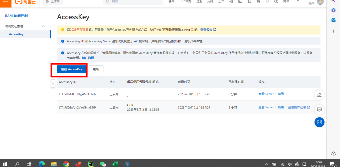Image resolution: width=340 pixels, height=167 pixels.
Task: Open the Cloud Shell terminal icon
Action: [240, 1]
